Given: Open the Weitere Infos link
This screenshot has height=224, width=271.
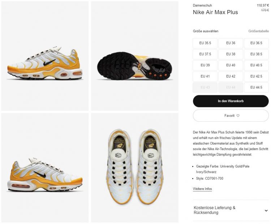Looking at the screenshot, I should 202,189.
